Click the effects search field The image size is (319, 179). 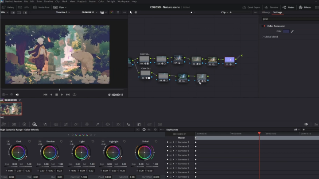pos(290,19)
